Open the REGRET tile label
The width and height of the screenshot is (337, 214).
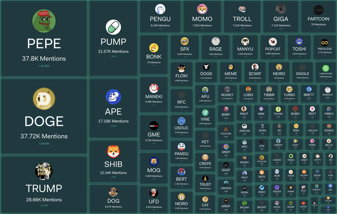[227, 95]
